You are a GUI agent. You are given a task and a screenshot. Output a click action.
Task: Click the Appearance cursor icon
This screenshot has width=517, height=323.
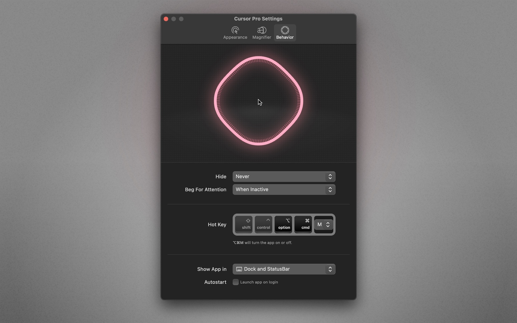coord(235,30)
